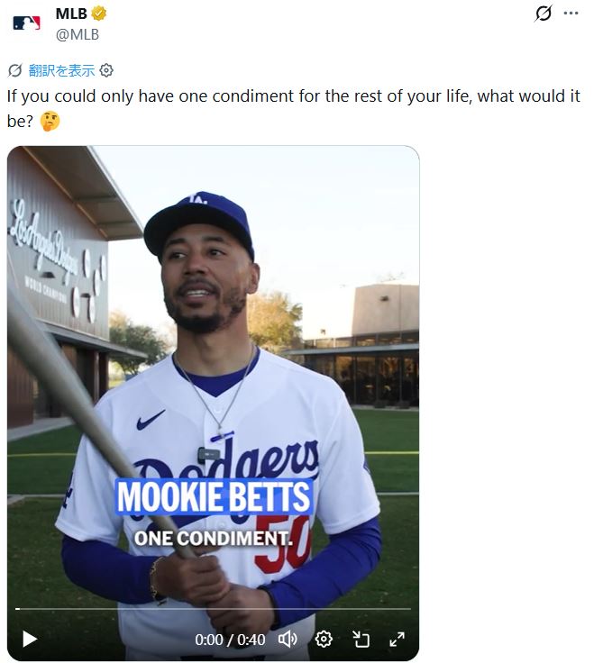This screenshot has width=594, height=663.
Task: Open the three-dot more options menu
Action: click(571, 14)
